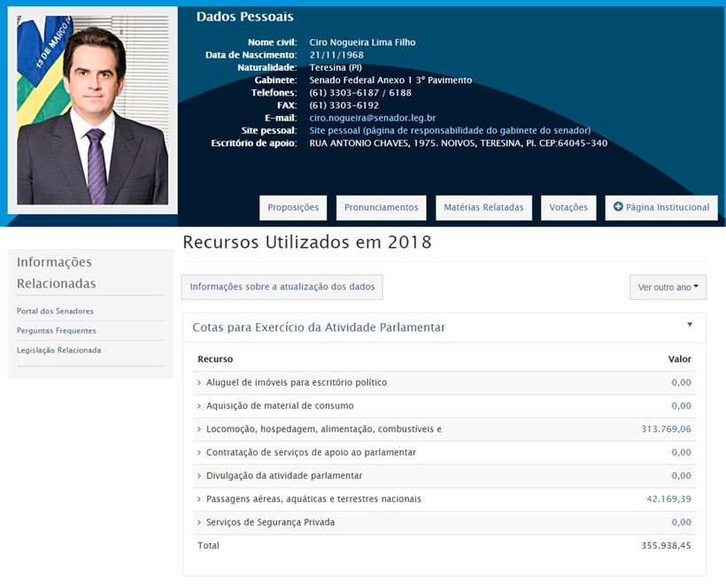Click the plus icon on Página Institucional

point(618,207)
